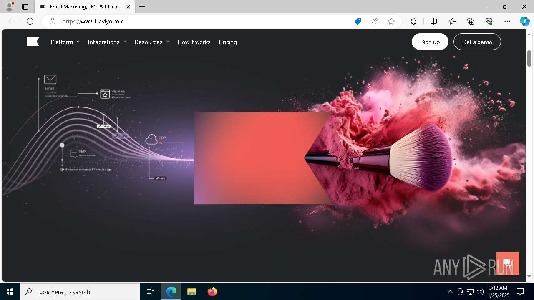Image resolution: width=534 pixels, height=300 pixels.
Task: Open Edge Settings and more menu
Action: 507,21
